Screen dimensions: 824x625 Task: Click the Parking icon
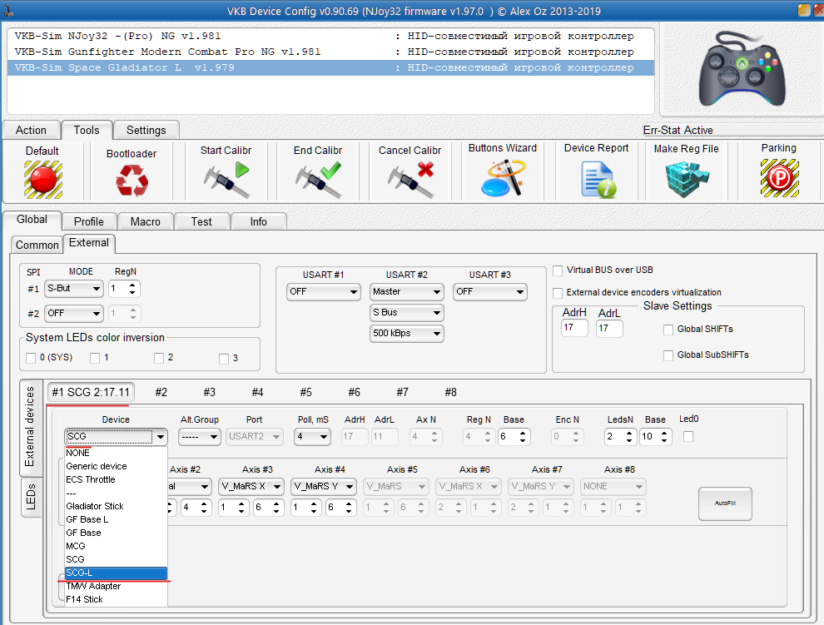tap(780, 178)
